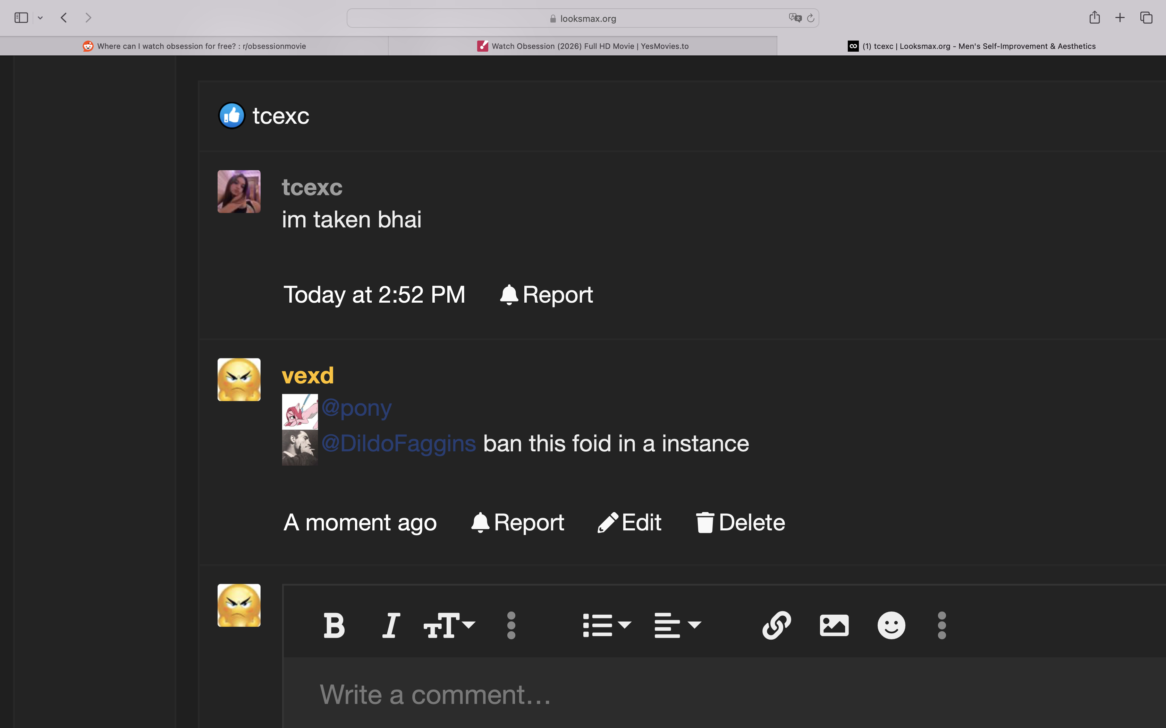Open the @pony mention
Viewport: 1166px width, 728px height.
tap(356, 408)
